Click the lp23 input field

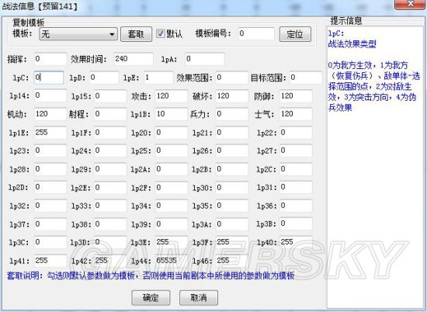click(50, 151)
